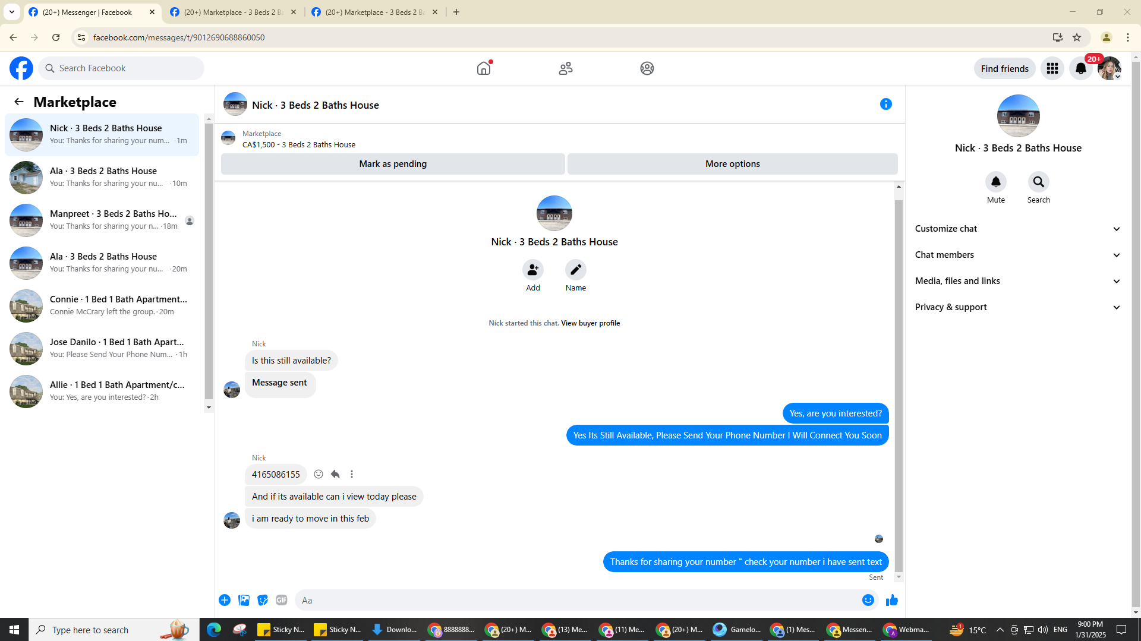1141x641 pixels.
Task: Click Mark as pending button
Action: click(393, 164)
